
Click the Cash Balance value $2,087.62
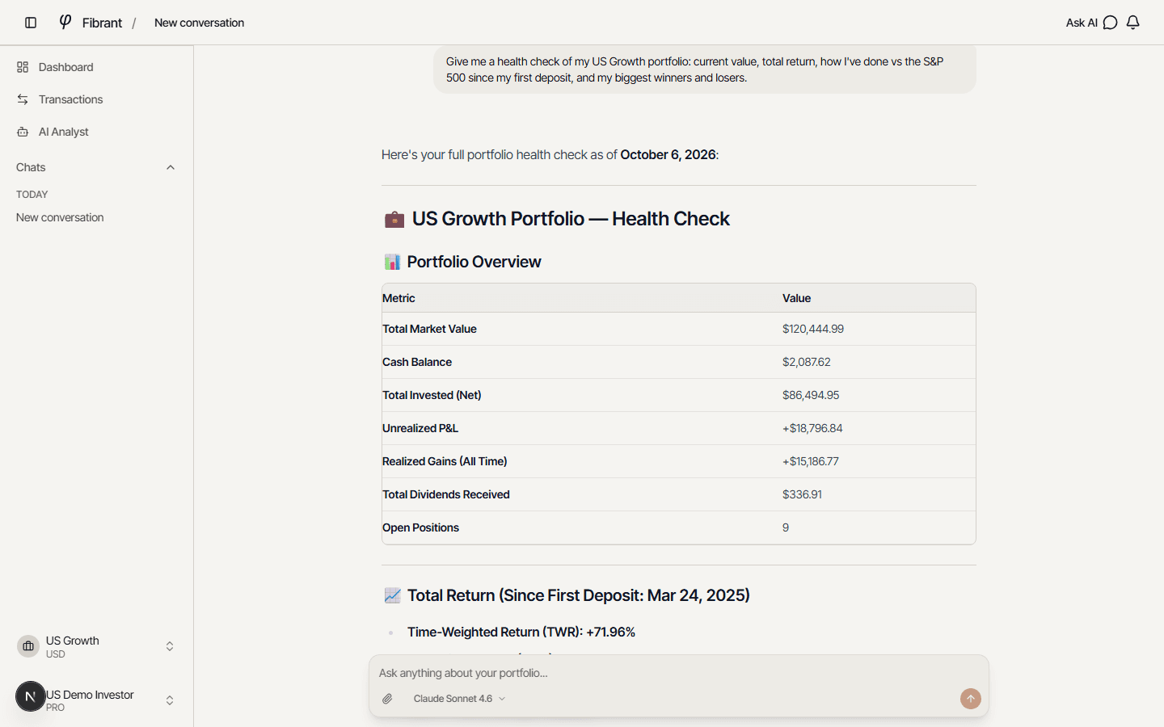tap(807, 362)
